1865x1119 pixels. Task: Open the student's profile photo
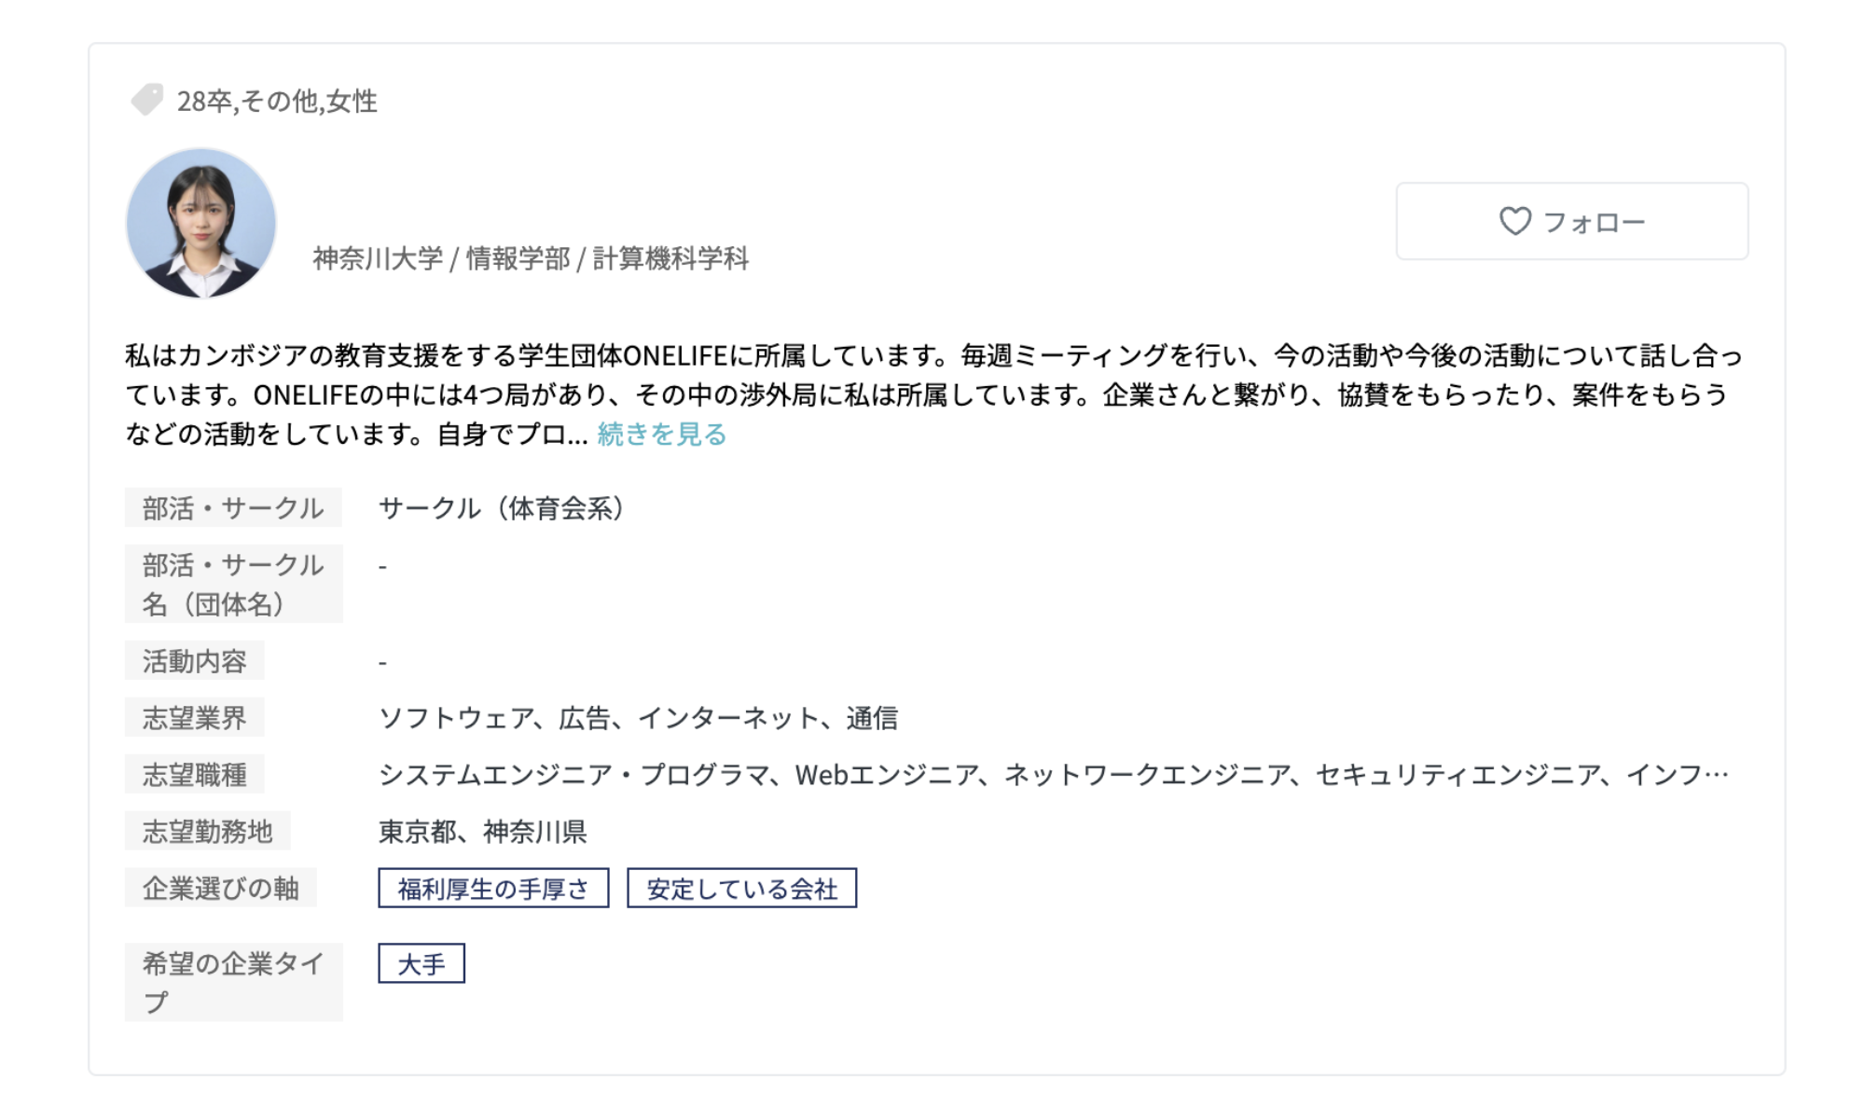coord(201,223)
